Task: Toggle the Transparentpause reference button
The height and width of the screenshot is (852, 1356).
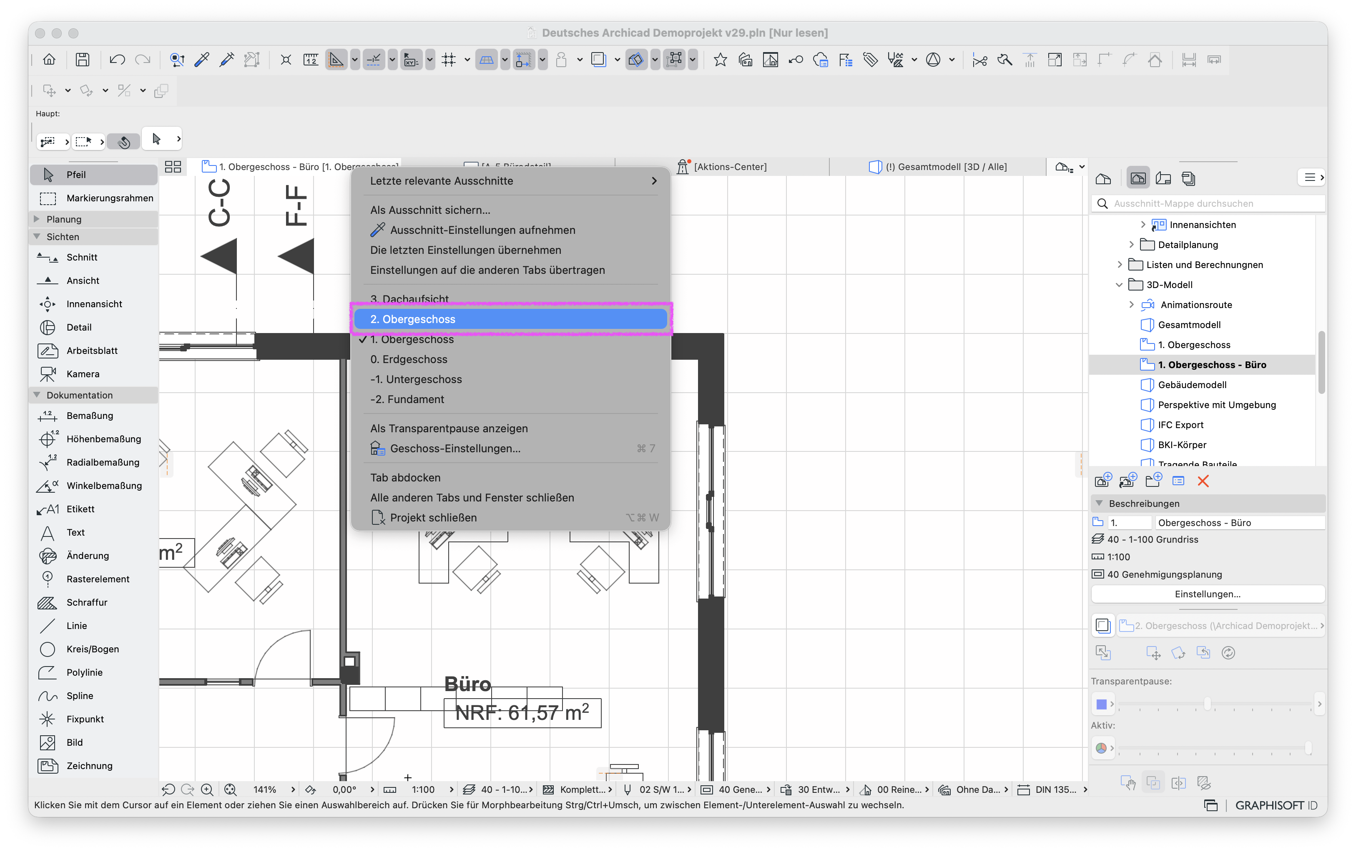Action: (1103, 626)
